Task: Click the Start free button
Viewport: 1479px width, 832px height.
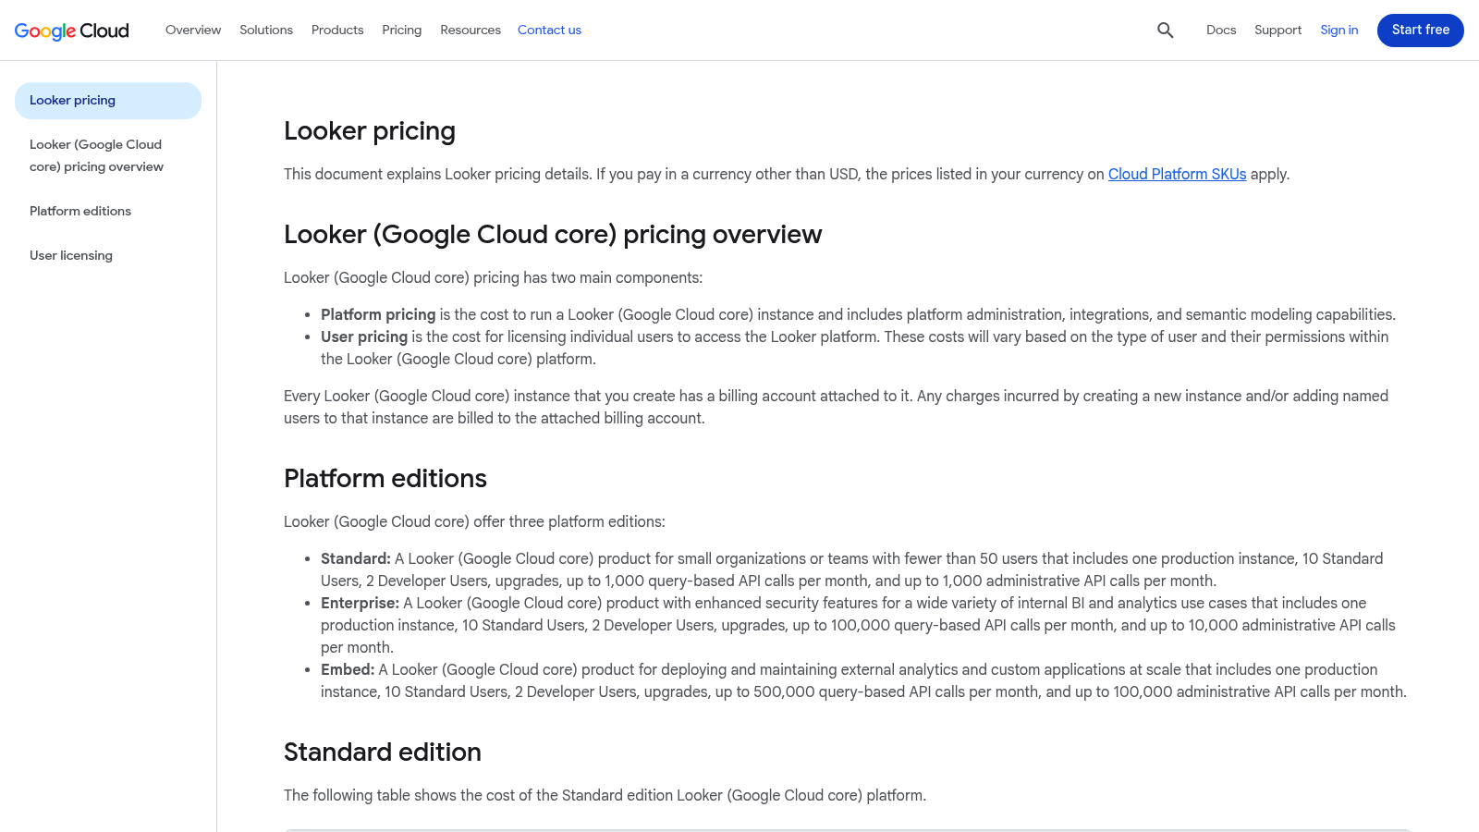Action: pos(1421,31)
